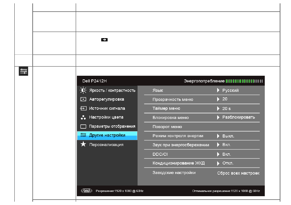
Task: Click the VGA connector icon in footer
Action: 87,191
